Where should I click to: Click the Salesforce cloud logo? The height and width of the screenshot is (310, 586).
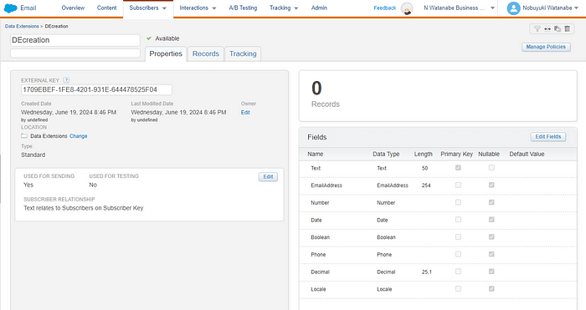coord(10,8)
